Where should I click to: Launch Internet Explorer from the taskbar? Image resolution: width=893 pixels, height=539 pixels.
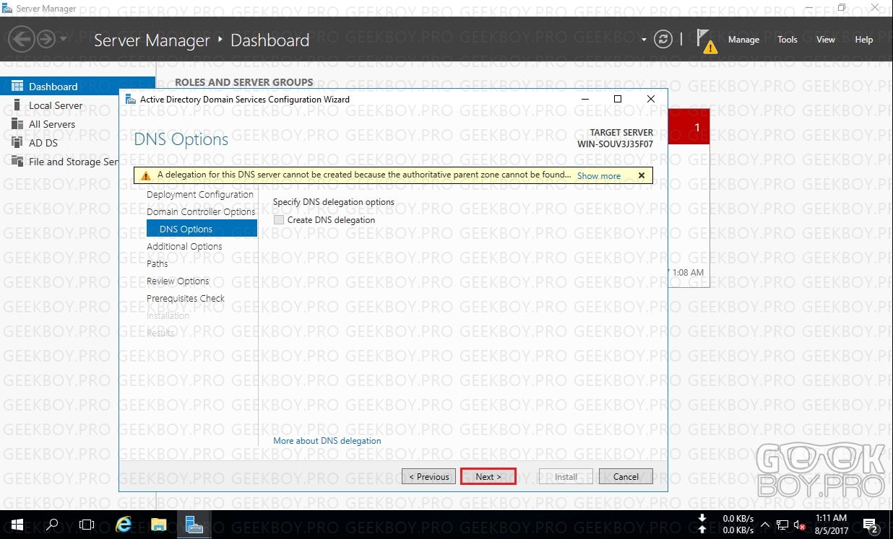click(124, 525)
